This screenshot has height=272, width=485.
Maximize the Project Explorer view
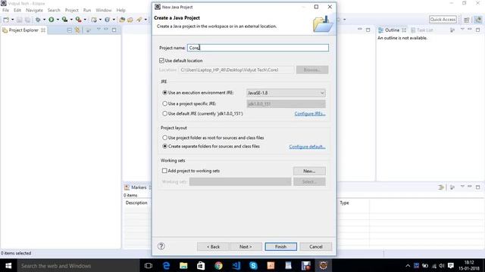pyautogui.click(x=114, y=30)
